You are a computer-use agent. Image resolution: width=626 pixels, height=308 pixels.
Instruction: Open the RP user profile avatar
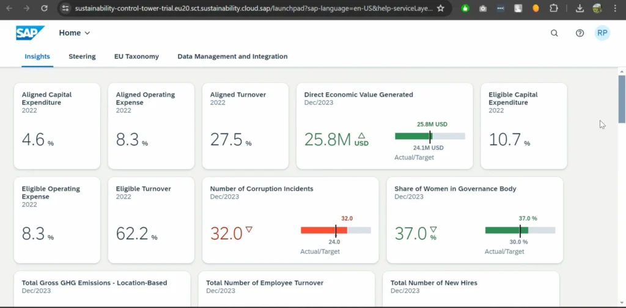[602, 33]
